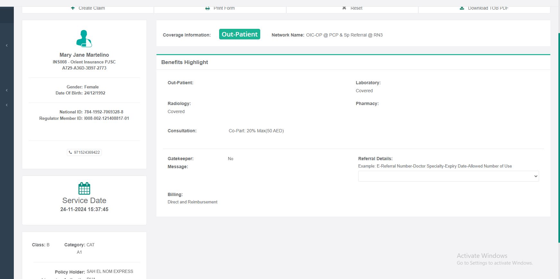The height and width of the screenshot is (279, 560).
Task: Open the Referral Details dropdown
Action: click(448, 176)
